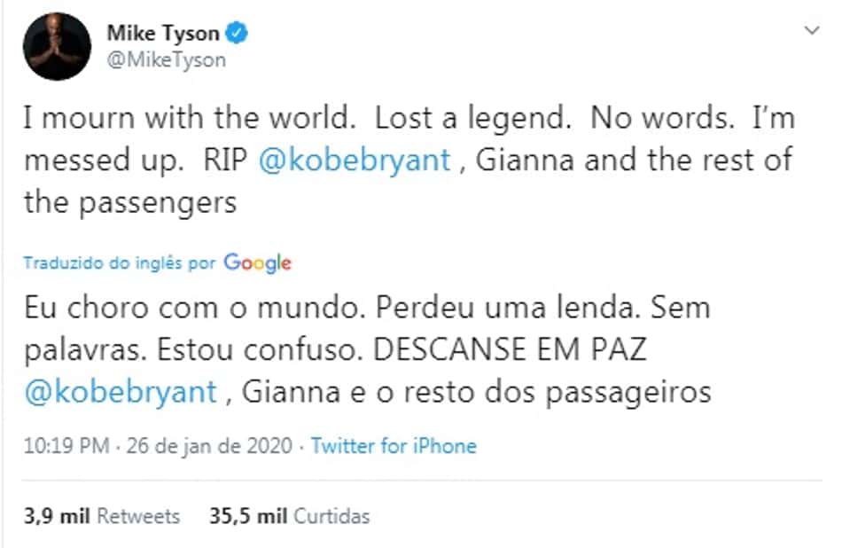Open the Mike Tyson display name link
This screenshot has width=842, height=548.
tap(163, 34)
